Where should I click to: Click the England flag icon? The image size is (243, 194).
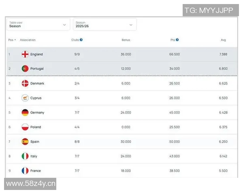pyautogui.click(x=25, y=54)
